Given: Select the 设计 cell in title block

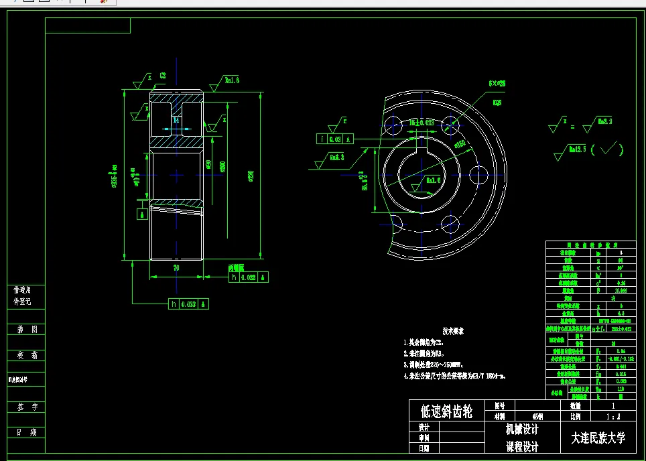Looking at the screenshot, I should pos(424,427).
